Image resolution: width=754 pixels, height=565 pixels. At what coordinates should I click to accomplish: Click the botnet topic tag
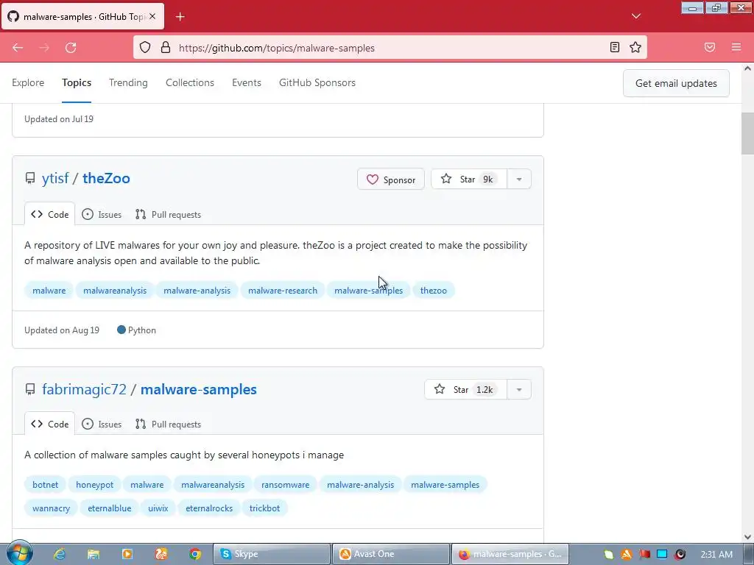(x=45, y=484)
